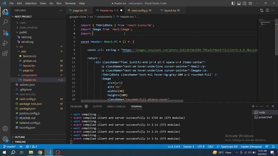
Task: Expand the Outline section
Action: click(x=38, y=137)
